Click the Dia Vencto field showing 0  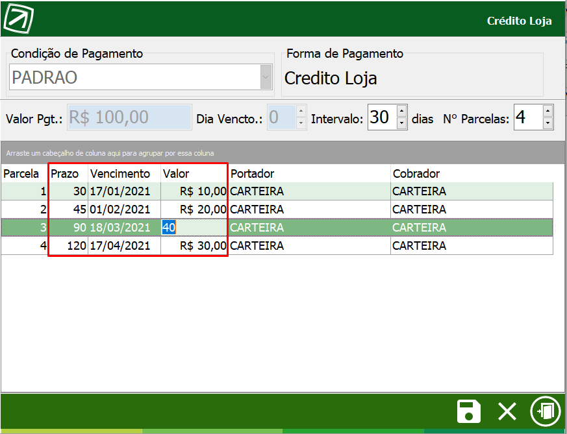(282, 117)
